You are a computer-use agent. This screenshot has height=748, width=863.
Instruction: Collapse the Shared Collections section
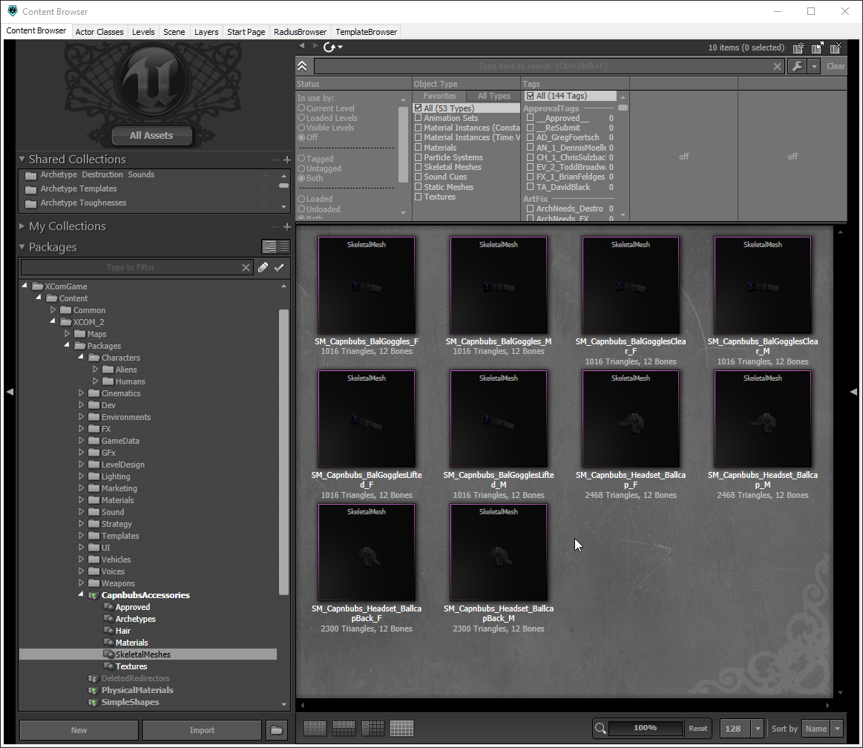pyautogui.click(x=22, y=159)
